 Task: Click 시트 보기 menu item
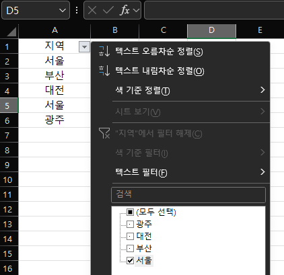[x=180, y=112]
